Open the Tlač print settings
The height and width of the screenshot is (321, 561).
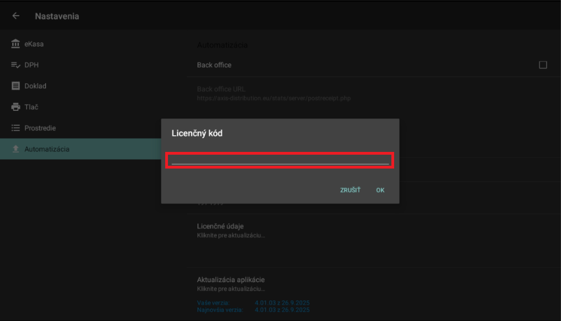pyautogui.click(x=32, y=107)
